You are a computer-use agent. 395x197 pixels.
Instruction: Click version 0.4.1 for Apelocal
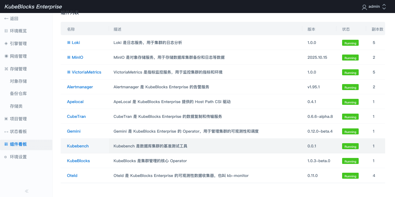click(x=312, y=102)
